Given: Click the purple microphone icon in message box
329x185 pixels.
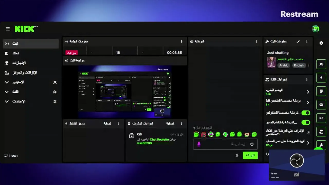Looking at the screenshot, I should click(199, 144).
